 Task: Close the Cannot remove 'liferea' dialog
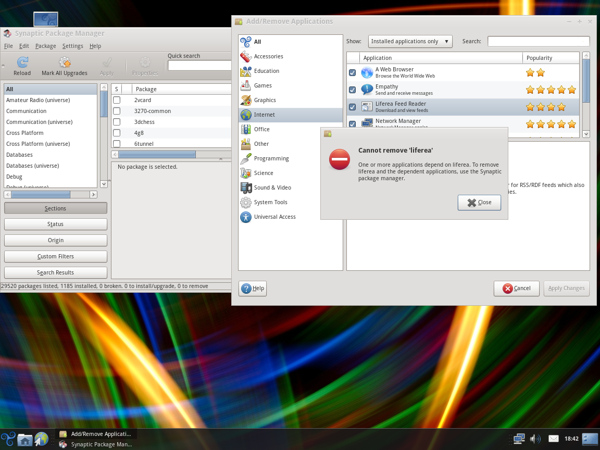479,203
